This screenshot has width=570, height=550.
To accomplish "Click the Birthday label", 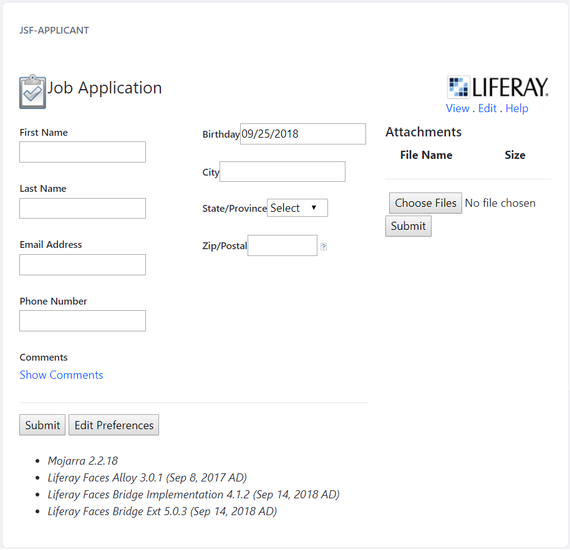I will [221, 135].
